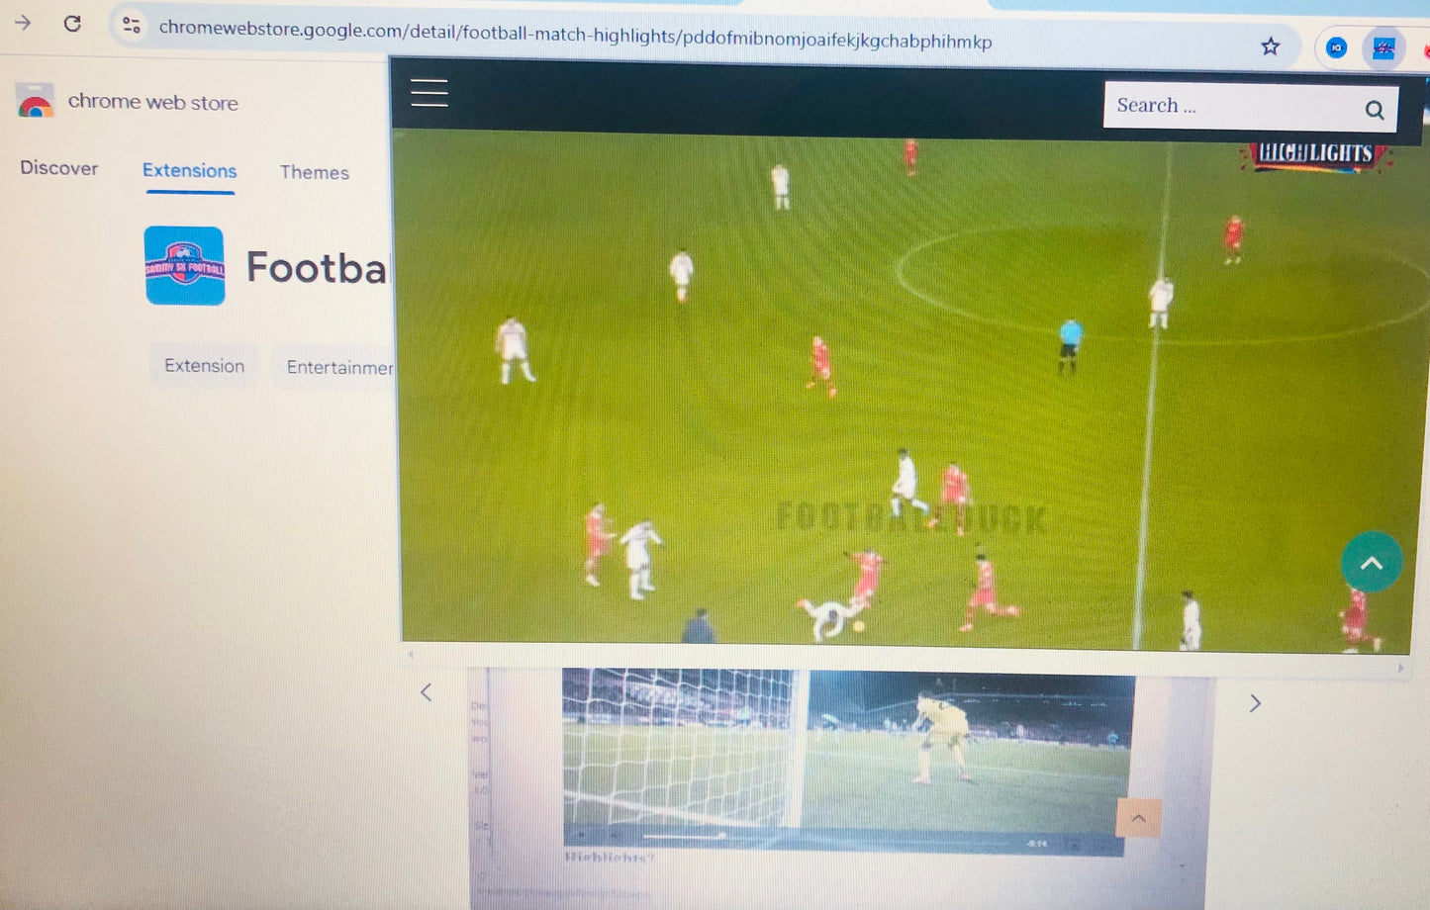
Task: Open the Themes tab
Action: point(314,172)
